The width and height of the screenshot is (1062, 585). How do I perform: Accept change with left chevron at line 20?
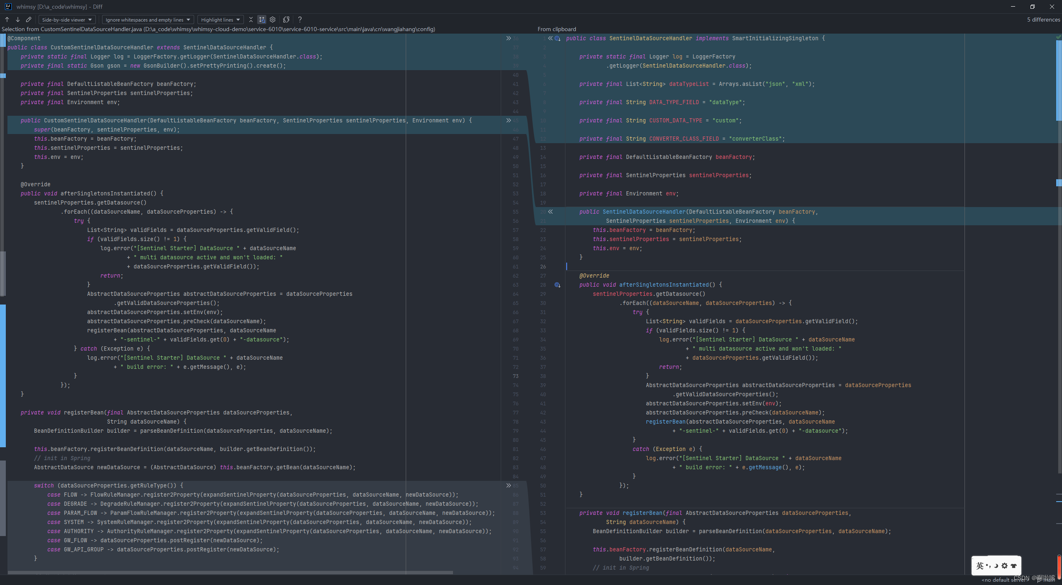click(x=550, y=212)
